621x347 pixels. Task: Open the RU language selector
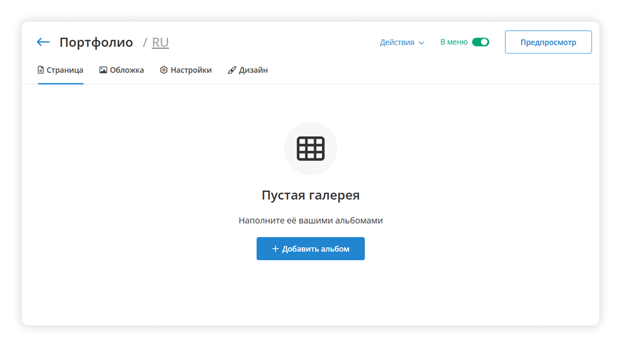(160, 42)
